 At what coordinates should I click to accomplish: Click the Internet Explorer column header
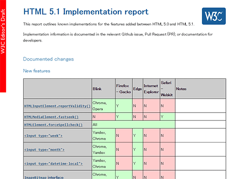151,89
